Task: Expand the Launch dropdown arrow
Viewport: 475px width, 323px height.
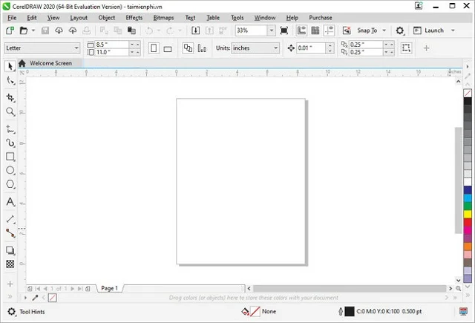Action: pos(453,30)
